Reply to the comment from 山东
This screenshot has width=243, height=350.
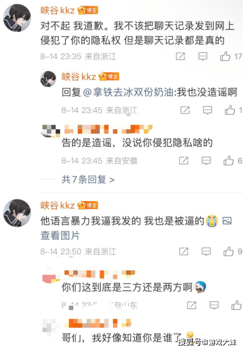214,305
